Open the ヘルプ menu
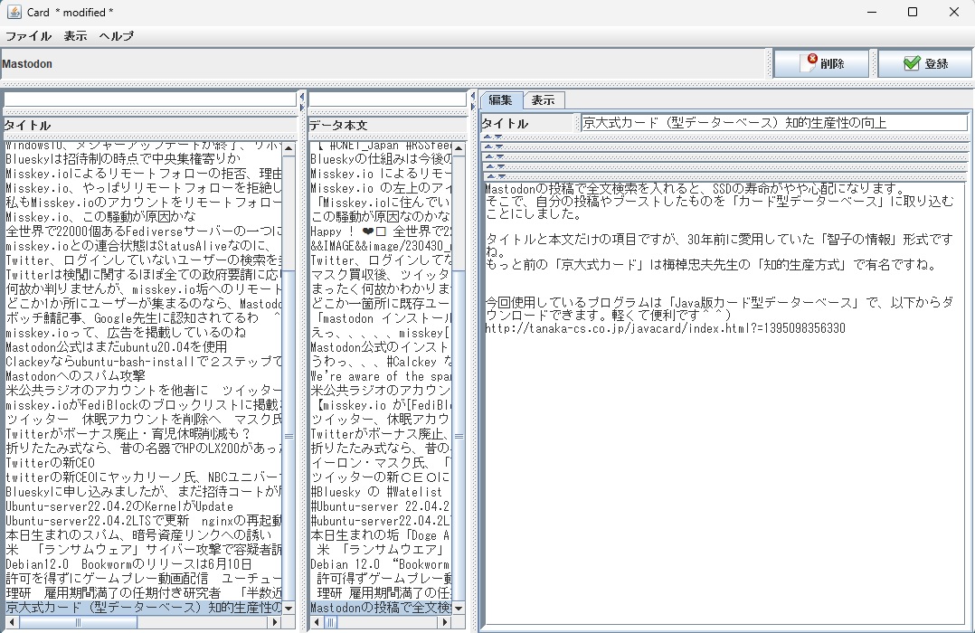975x633 pixels. [x=116, y=36]
